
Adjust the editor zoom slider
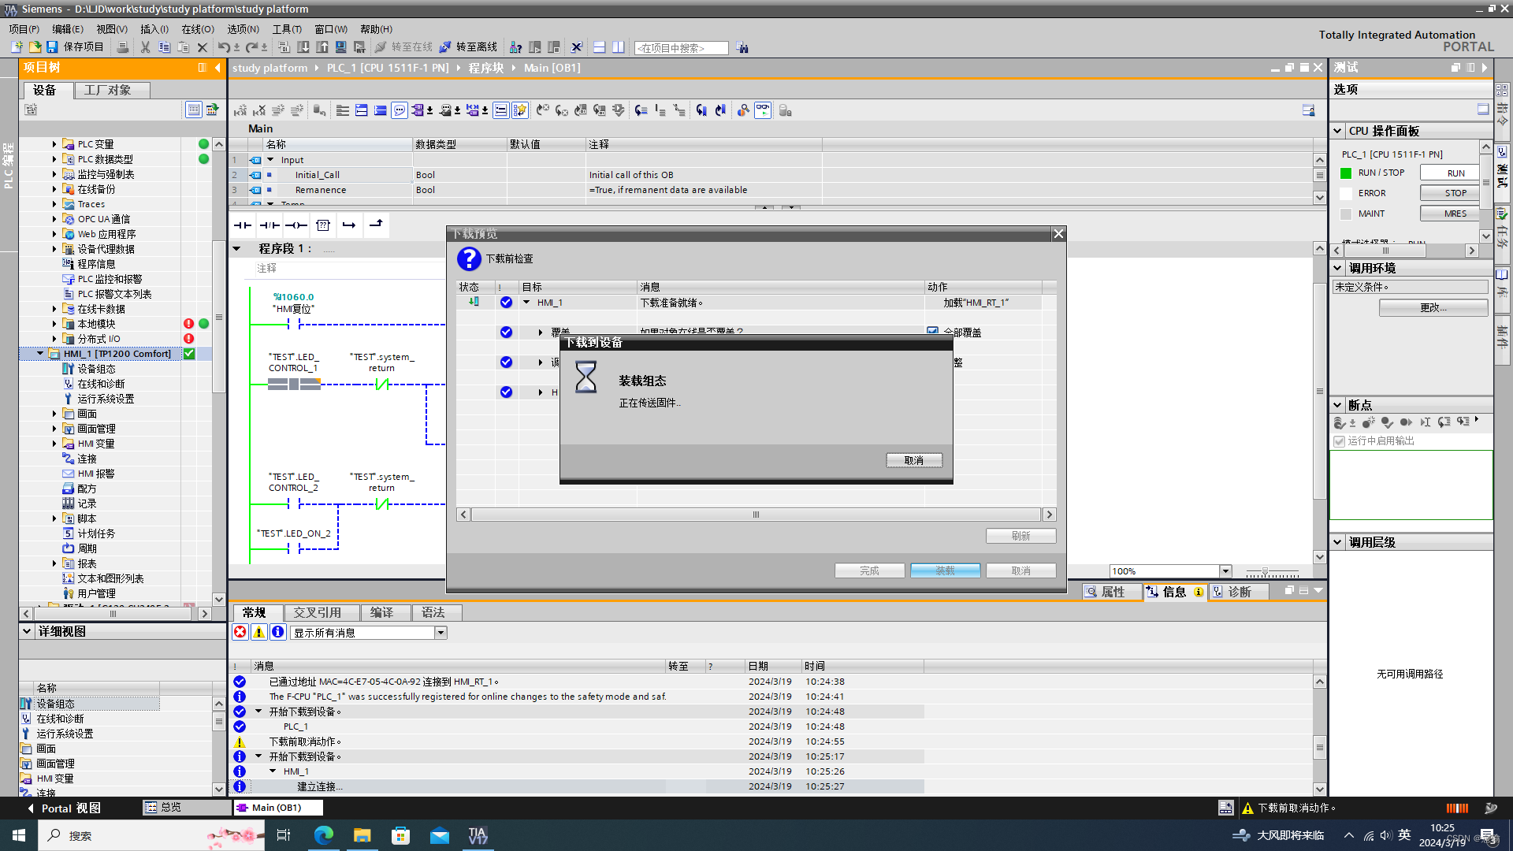1266,571
